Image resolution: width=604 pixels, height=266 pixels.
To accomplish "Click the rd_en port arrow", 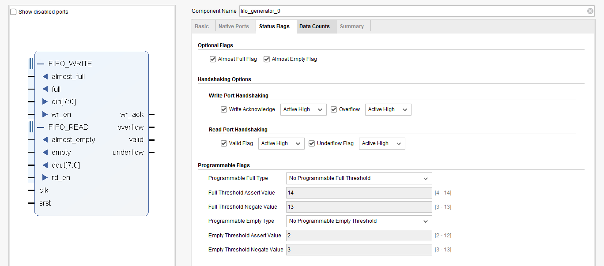I will pyautogui.click(x=45, y=178).
